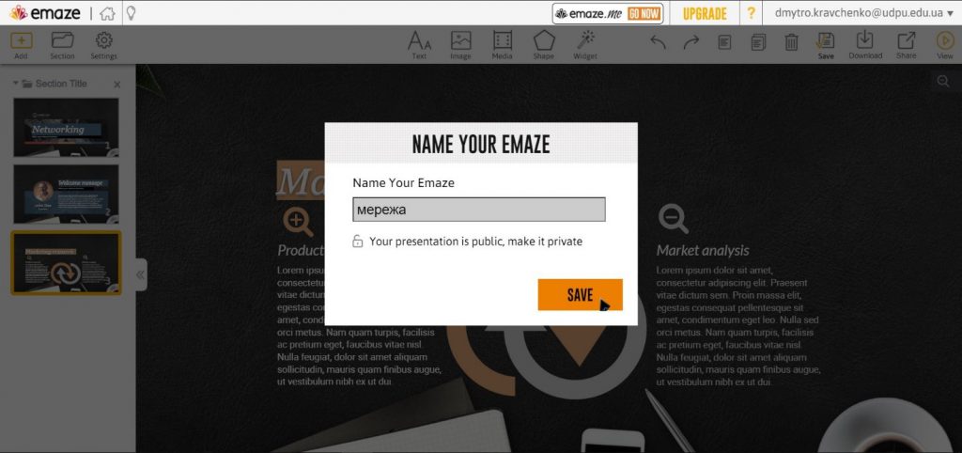
Task: Click the lightbulb tips icon
Action: [x=131, y=13]
